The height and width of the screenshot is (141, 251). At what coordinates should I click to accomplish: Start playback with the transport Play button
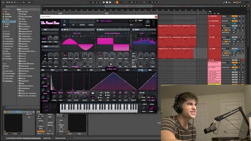104,2
